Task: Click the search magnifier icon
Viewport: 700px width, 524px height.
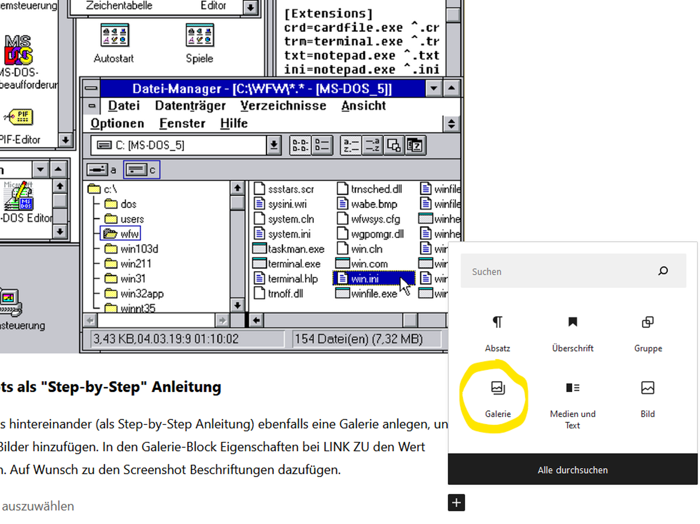Action: point(663,271)
